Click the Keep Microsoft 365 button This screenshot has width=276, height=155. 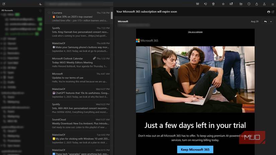coord(195,149)
